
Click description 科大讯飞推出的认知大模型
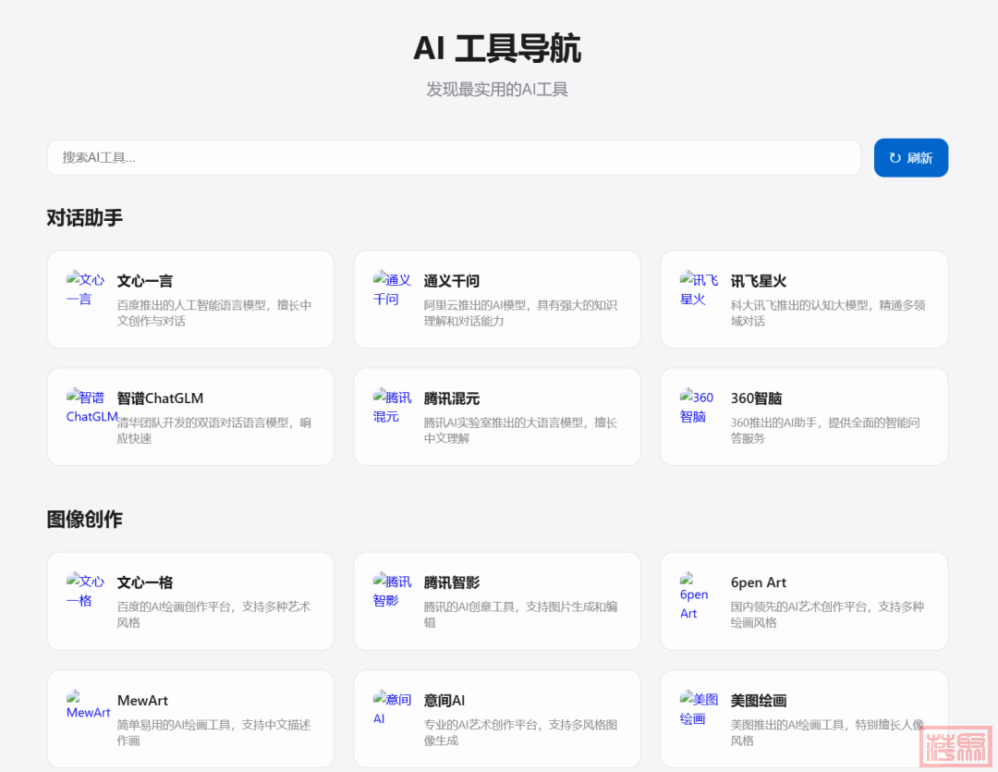coord(828,312)
